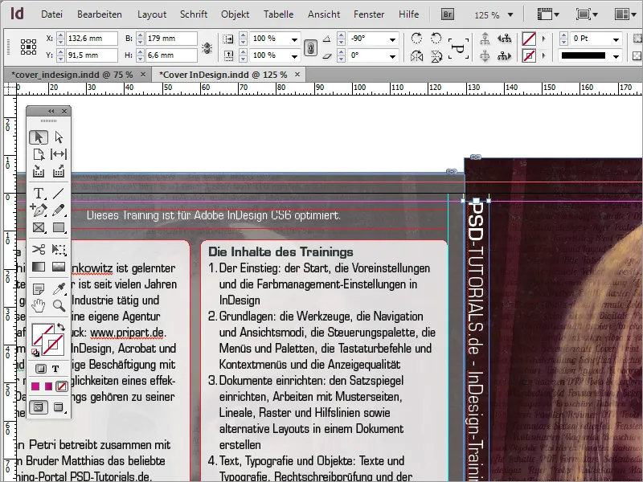This screenshot has height=482, width=643.
Task: Close the Cover InDesign.indd tab
Action: click(x=297, y=74)
